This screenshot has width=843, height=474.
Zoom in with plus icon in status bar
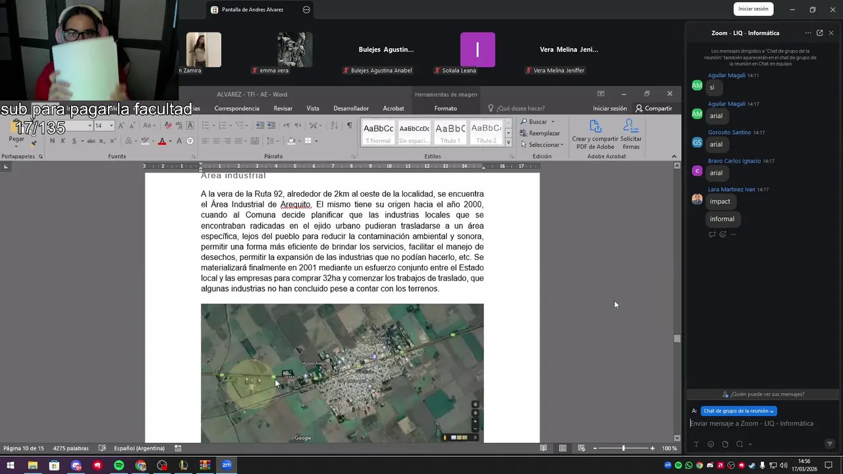[653, 448]
